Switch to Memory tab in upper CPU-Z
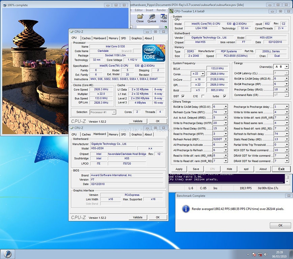Screen dimensions: 293x259 pos(113,38)
